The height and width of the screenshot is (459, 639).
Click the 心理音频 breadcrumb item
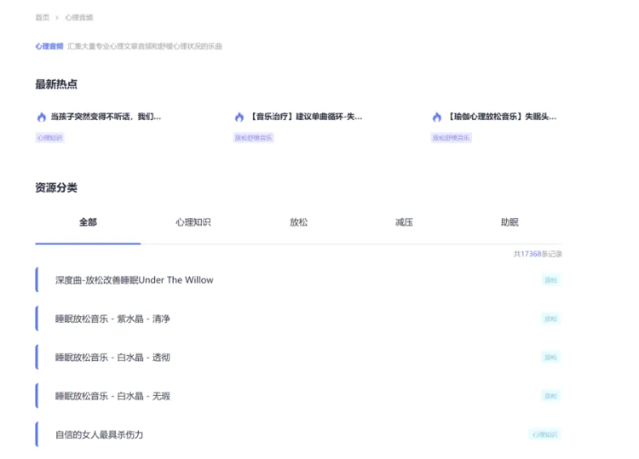(x=79, y=17)
